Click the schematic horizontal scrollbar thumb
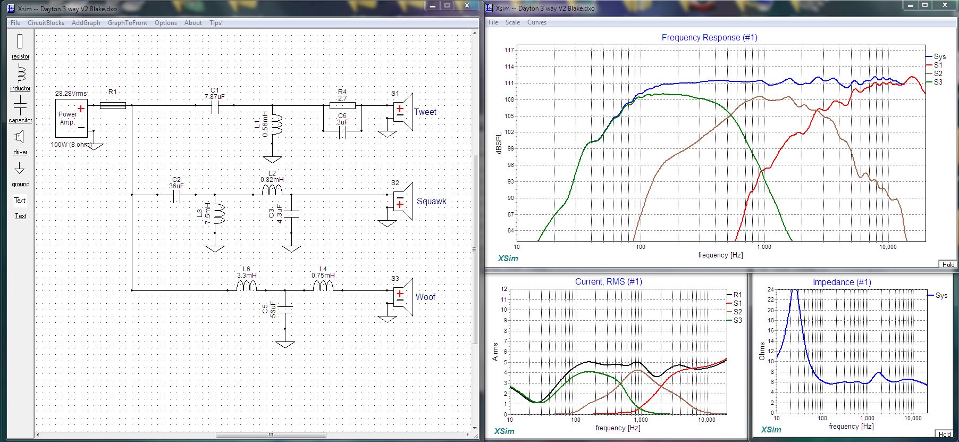Screen dimensions: 959x442 pos(271,435)
